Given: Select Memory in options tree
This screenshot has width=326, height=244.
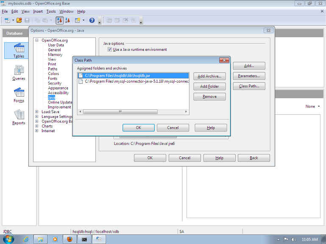Looking at the screenshot, I should pos(55,55).
